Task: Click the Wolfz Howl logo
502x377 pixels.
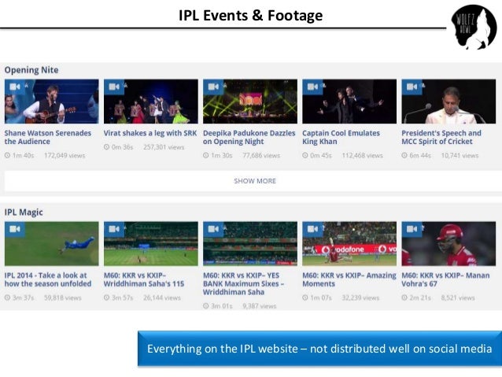Action: [474, 28]
